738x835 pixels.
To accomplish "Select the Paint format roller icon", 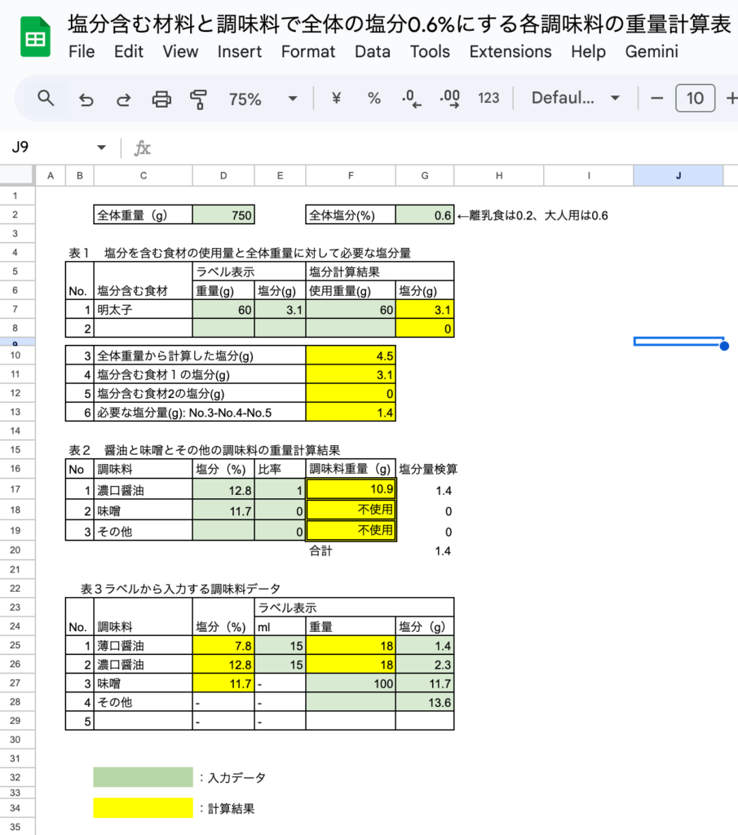I will point(198,99).
